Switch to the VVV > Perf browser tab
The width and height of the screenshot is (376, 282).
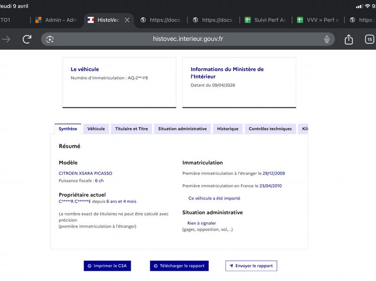pos(318,20)
